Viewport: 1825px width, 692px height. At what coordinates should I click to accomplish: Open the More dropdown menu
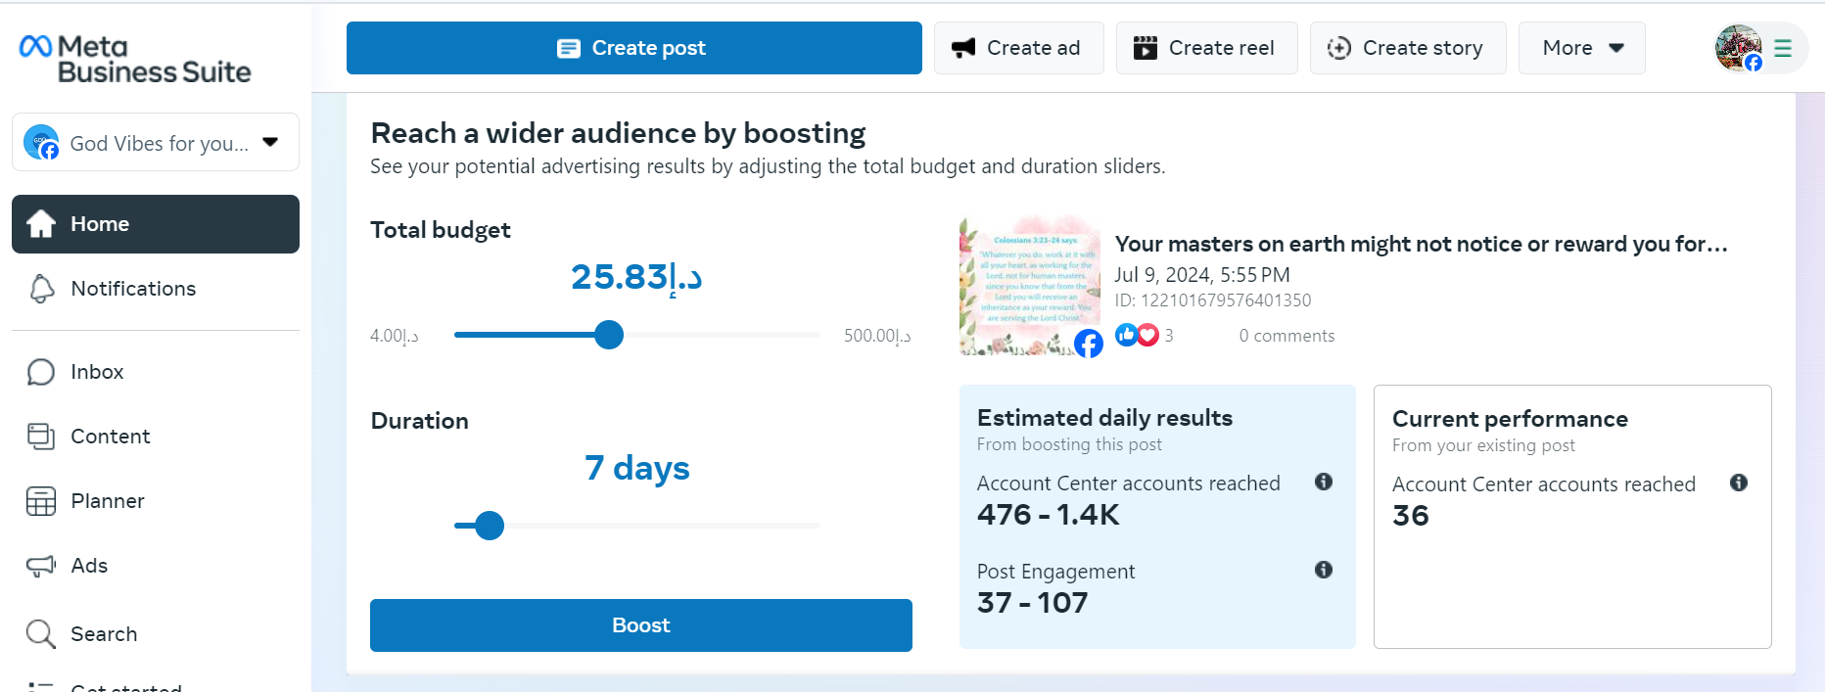coord(1581,48)
